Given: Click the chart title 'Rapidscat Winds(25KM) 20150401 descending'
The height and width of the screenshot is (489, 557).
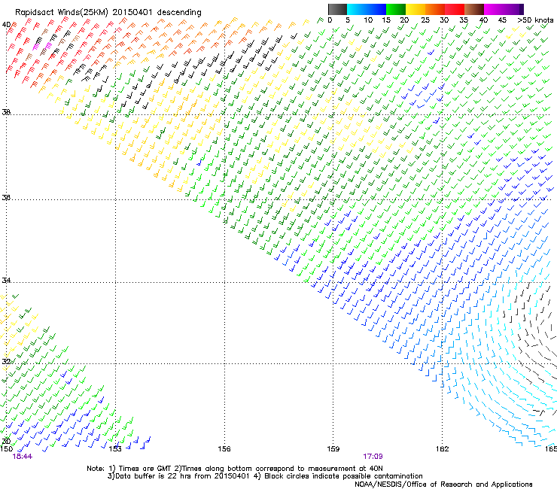Looking at the screenshot, I should coord(108,13).
